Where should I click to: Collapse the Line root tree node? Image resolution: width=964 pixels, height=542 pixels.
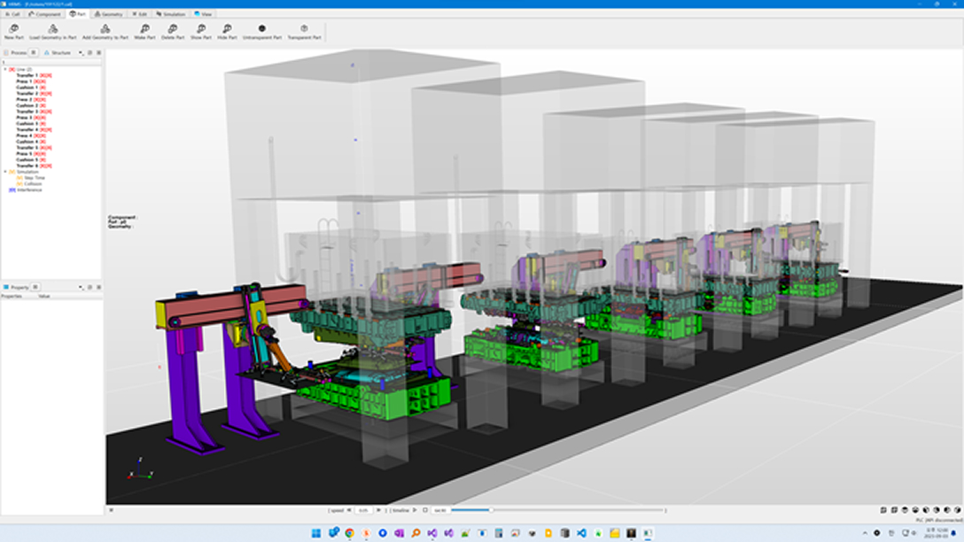coord(4,69)
